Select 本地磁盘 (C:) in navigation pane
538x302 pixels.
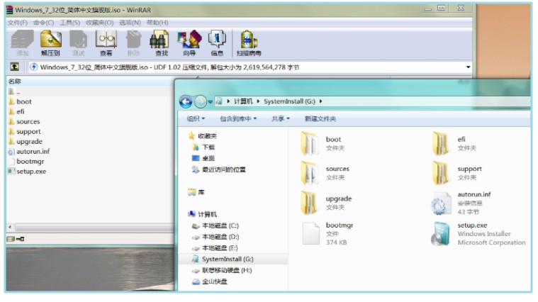point(220,225)
